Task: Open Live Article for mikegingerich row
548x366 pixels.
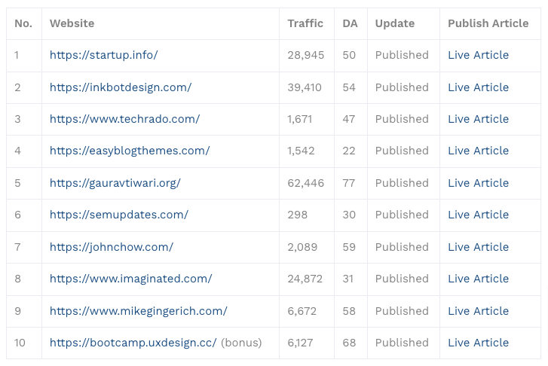Action: pyautogui.click(x=479, y=311)
